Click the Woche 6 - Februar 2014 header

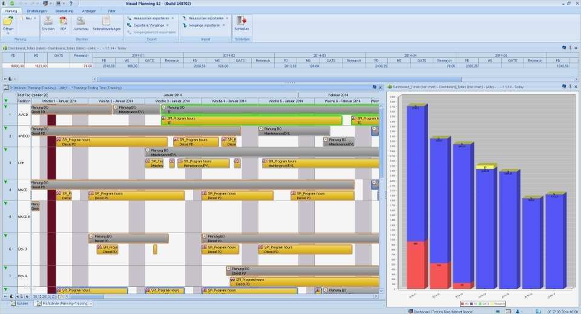pos(343,101)
